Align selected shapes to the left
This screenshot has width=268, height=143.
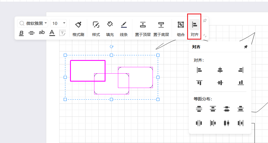tap(199, 70)
